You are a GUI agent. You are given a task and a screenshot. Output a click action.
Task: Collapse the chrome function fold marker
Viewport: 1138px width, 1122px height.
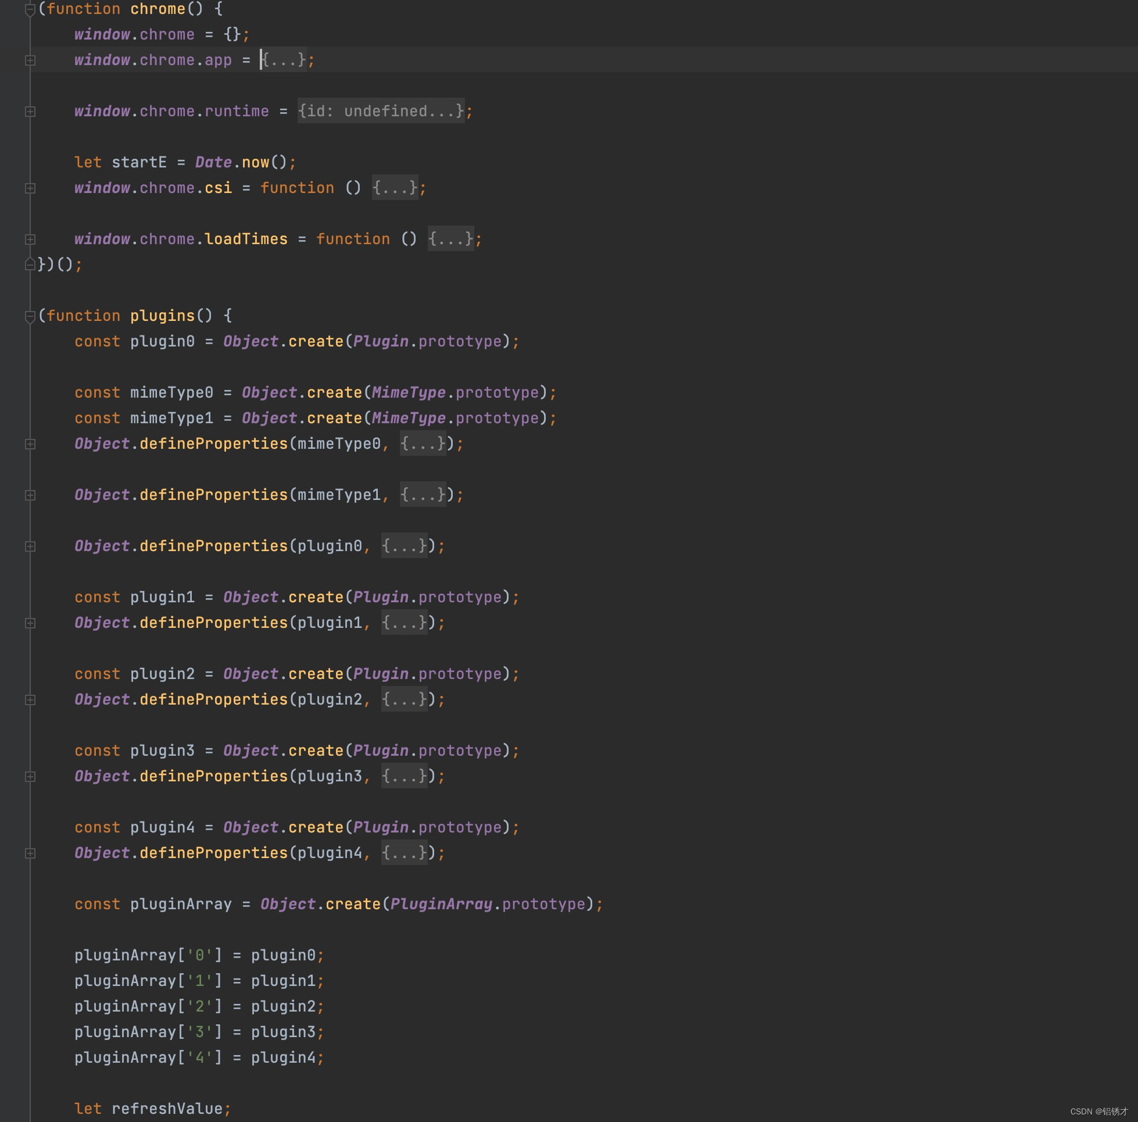coord(30,9)
